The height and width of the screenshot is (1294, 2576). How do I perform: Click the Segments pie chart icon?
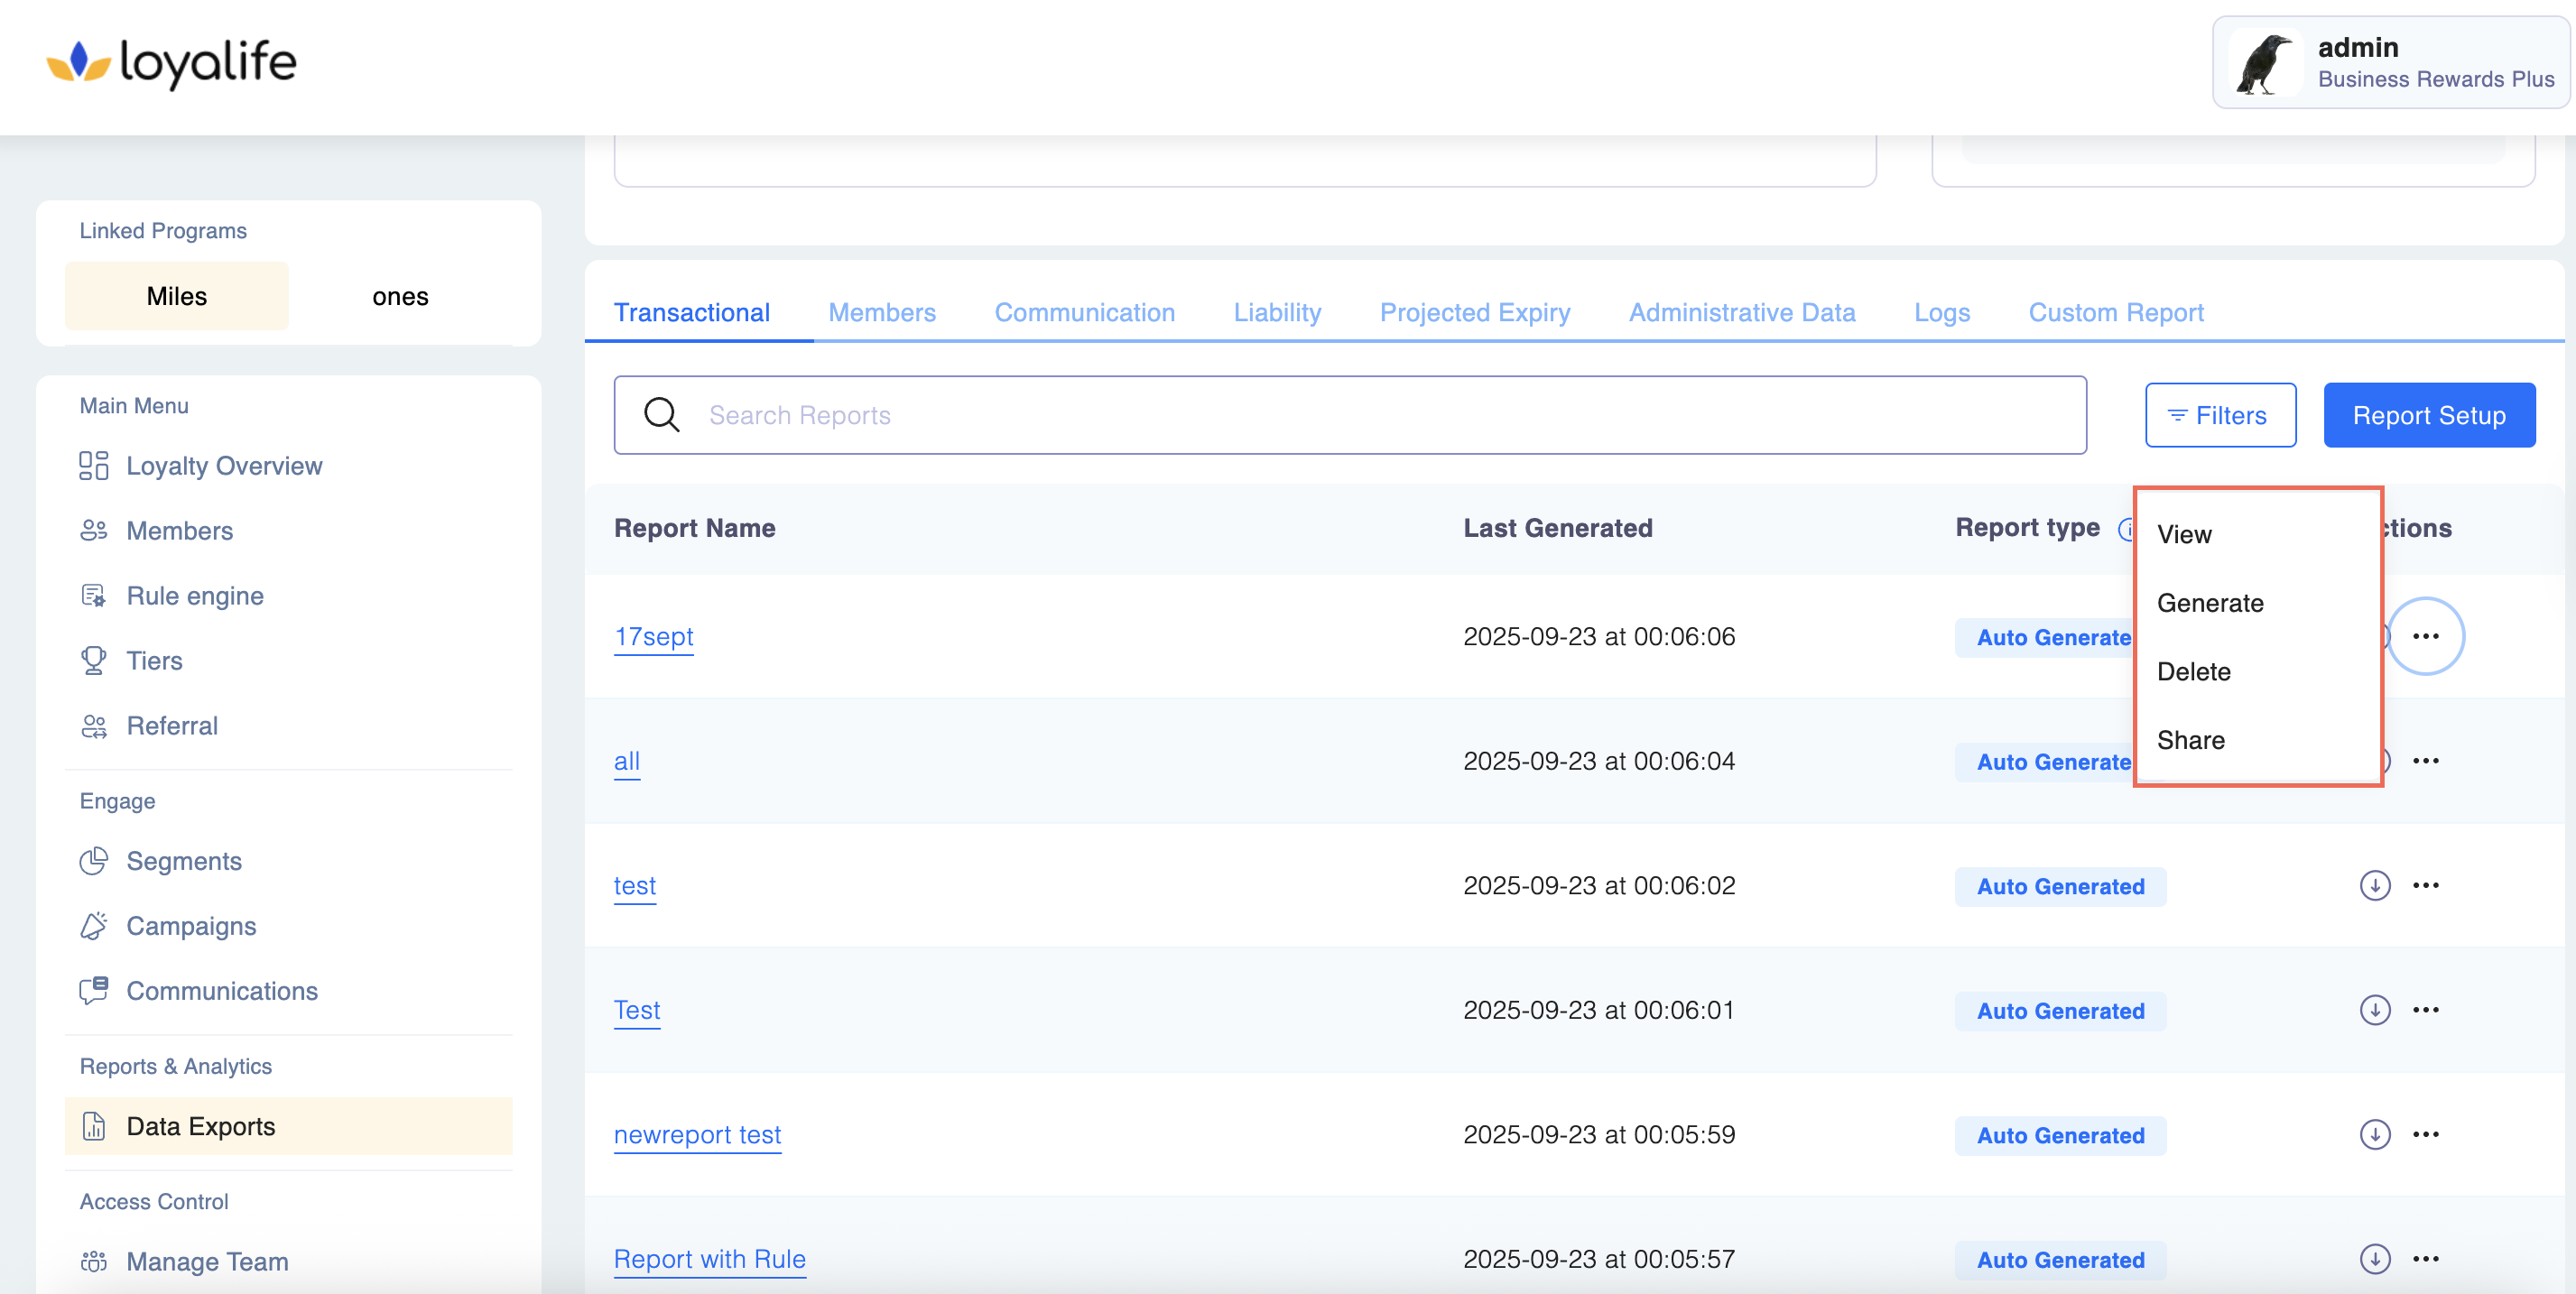click(93, 861)
